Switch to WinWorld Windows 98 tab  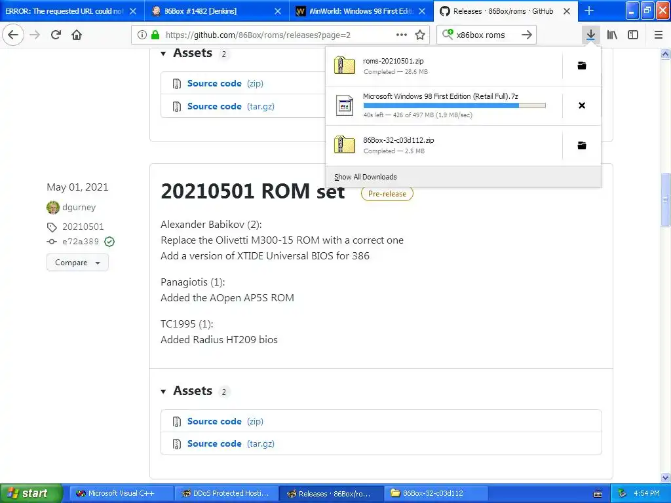(361, 11)
